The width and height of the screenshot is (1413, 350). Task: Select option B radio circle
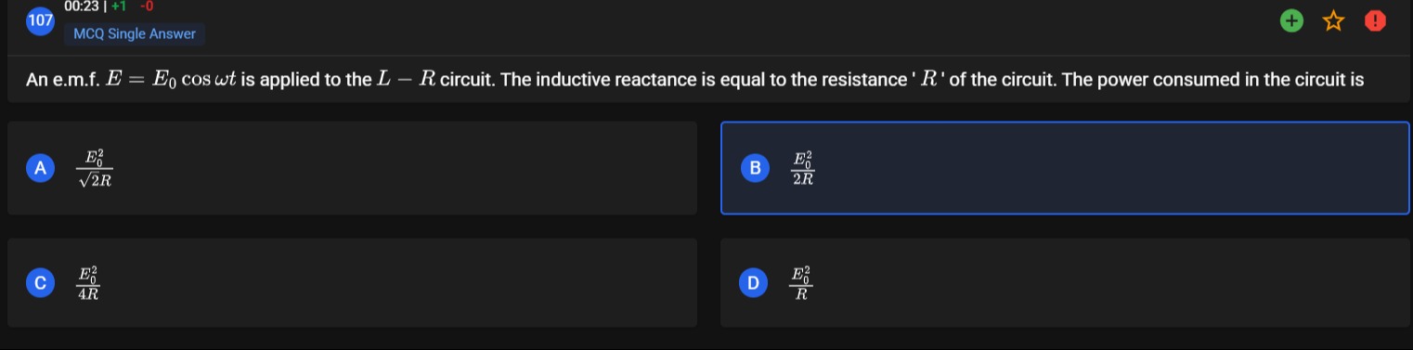coord(755,168)
